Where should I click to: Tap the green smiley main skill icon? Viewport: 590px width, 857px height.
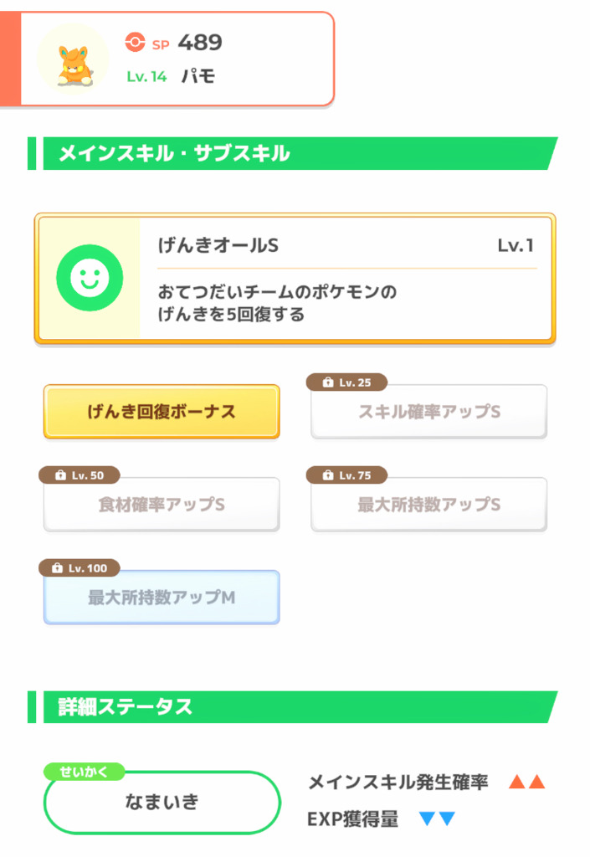[90, 278]
